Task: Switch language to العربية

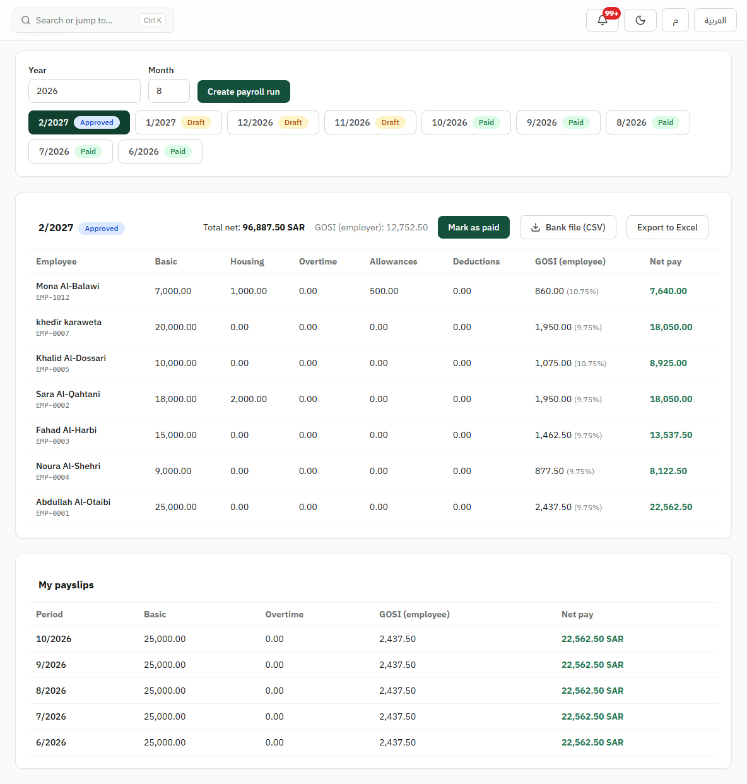Action: point(715,20)
